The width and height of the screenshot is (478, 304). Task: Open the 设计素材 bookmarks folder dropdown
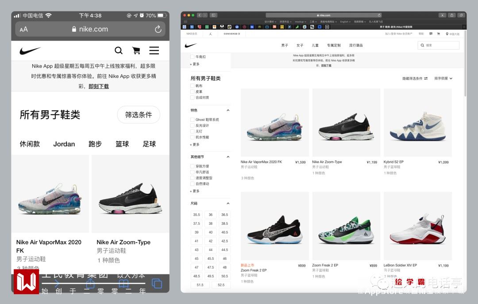(270, 22)
